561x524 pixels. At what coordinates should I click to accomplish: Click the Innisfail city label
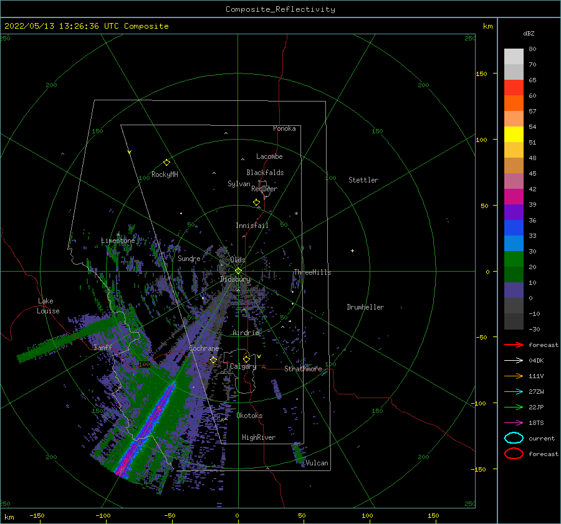pos(252,226)
